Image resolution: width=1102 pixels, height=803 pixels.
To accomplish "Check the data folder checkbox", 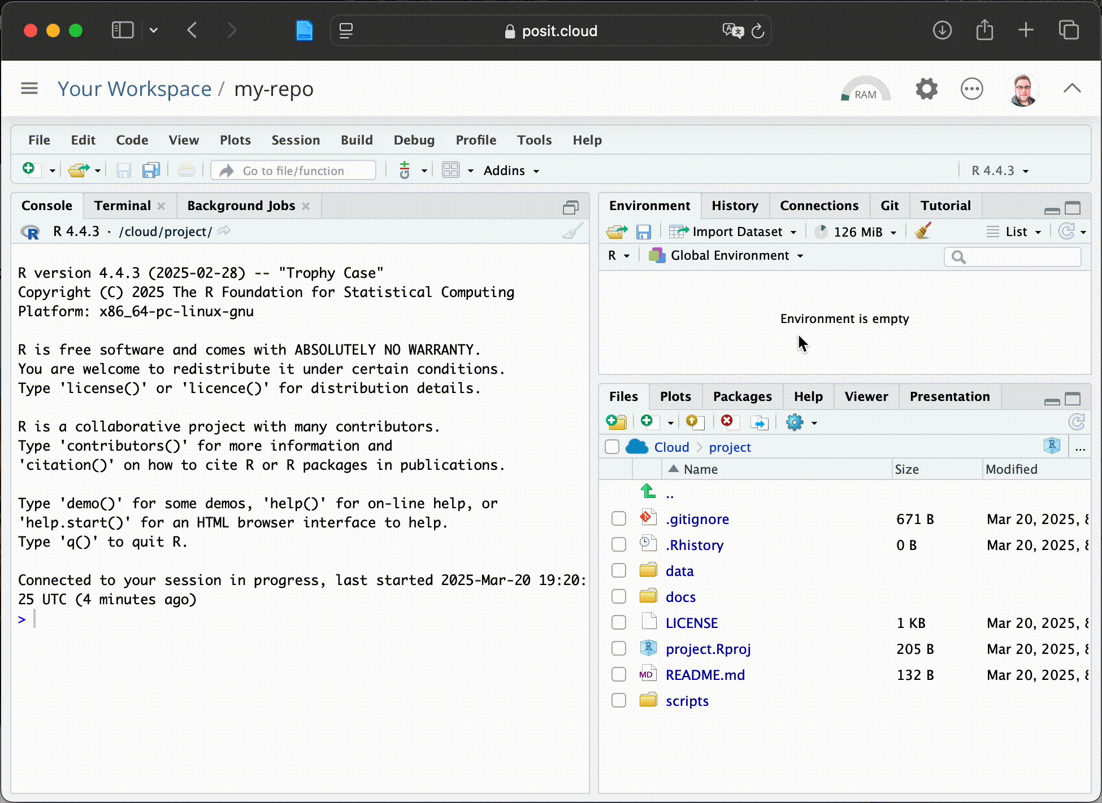I will coord(619,570).
